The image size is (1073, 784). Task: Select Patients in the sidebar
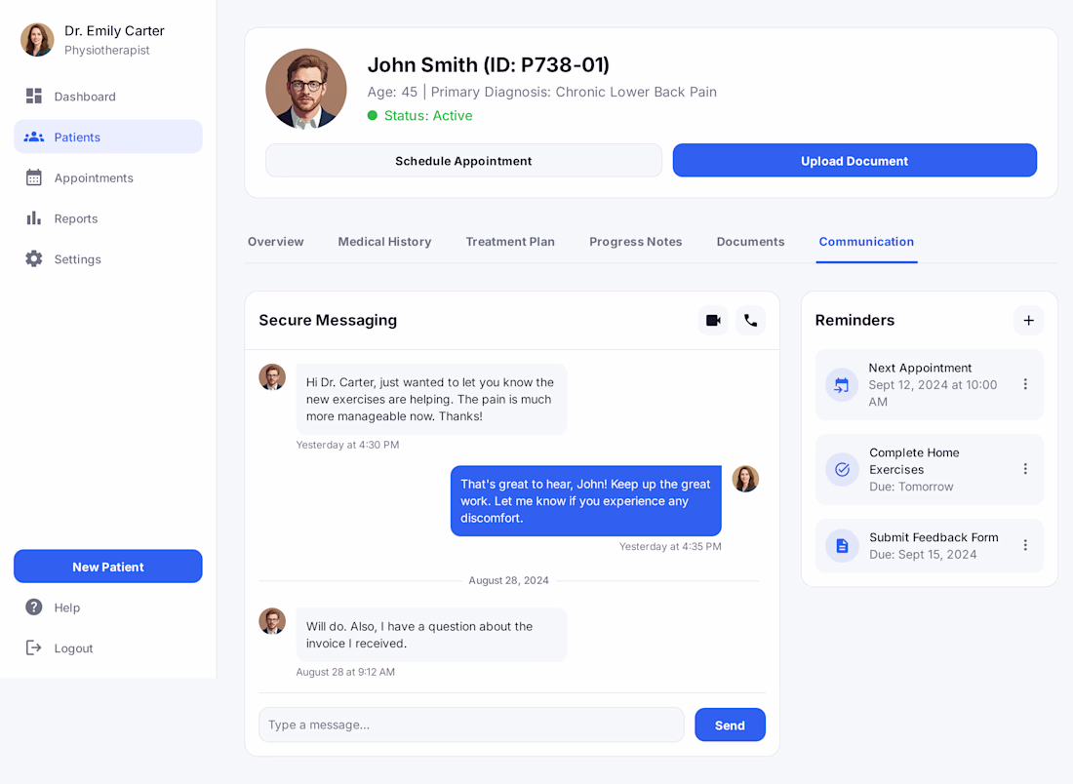108,137
